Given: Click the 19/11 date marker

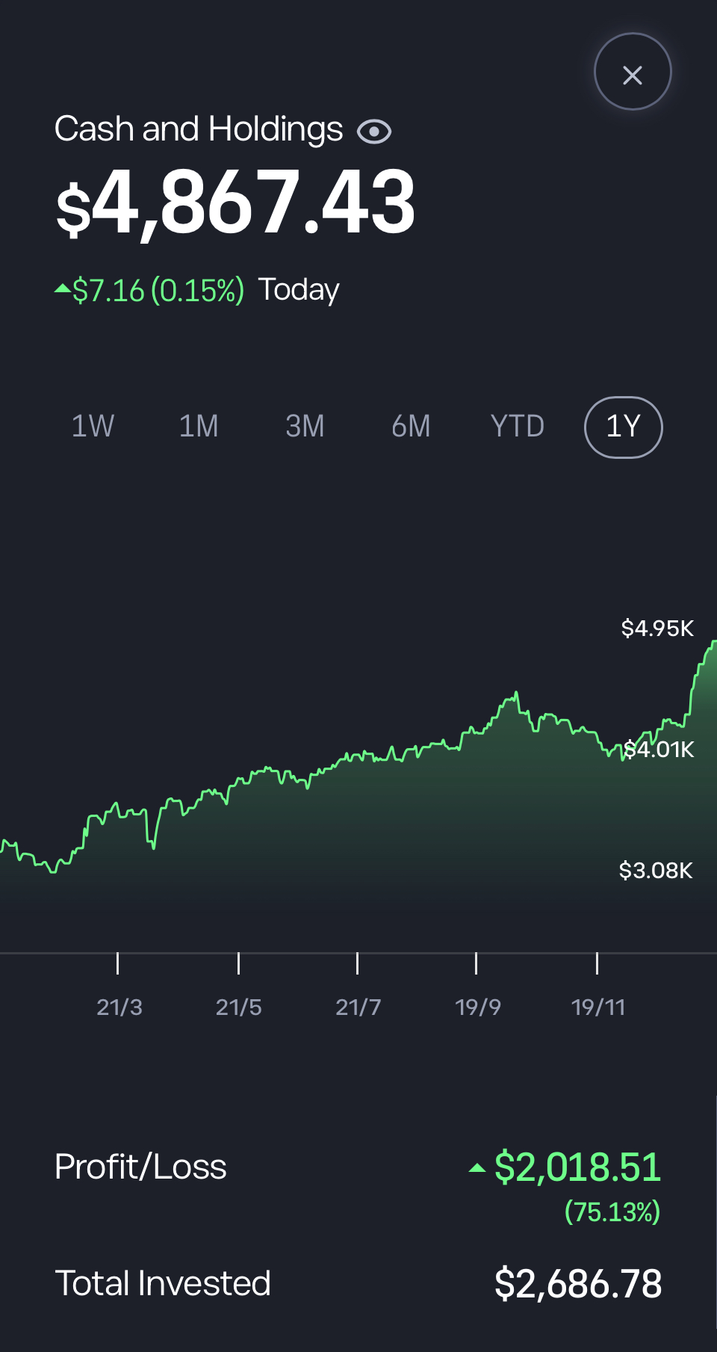Looking at the screenshot, I should click(597, 1007).
